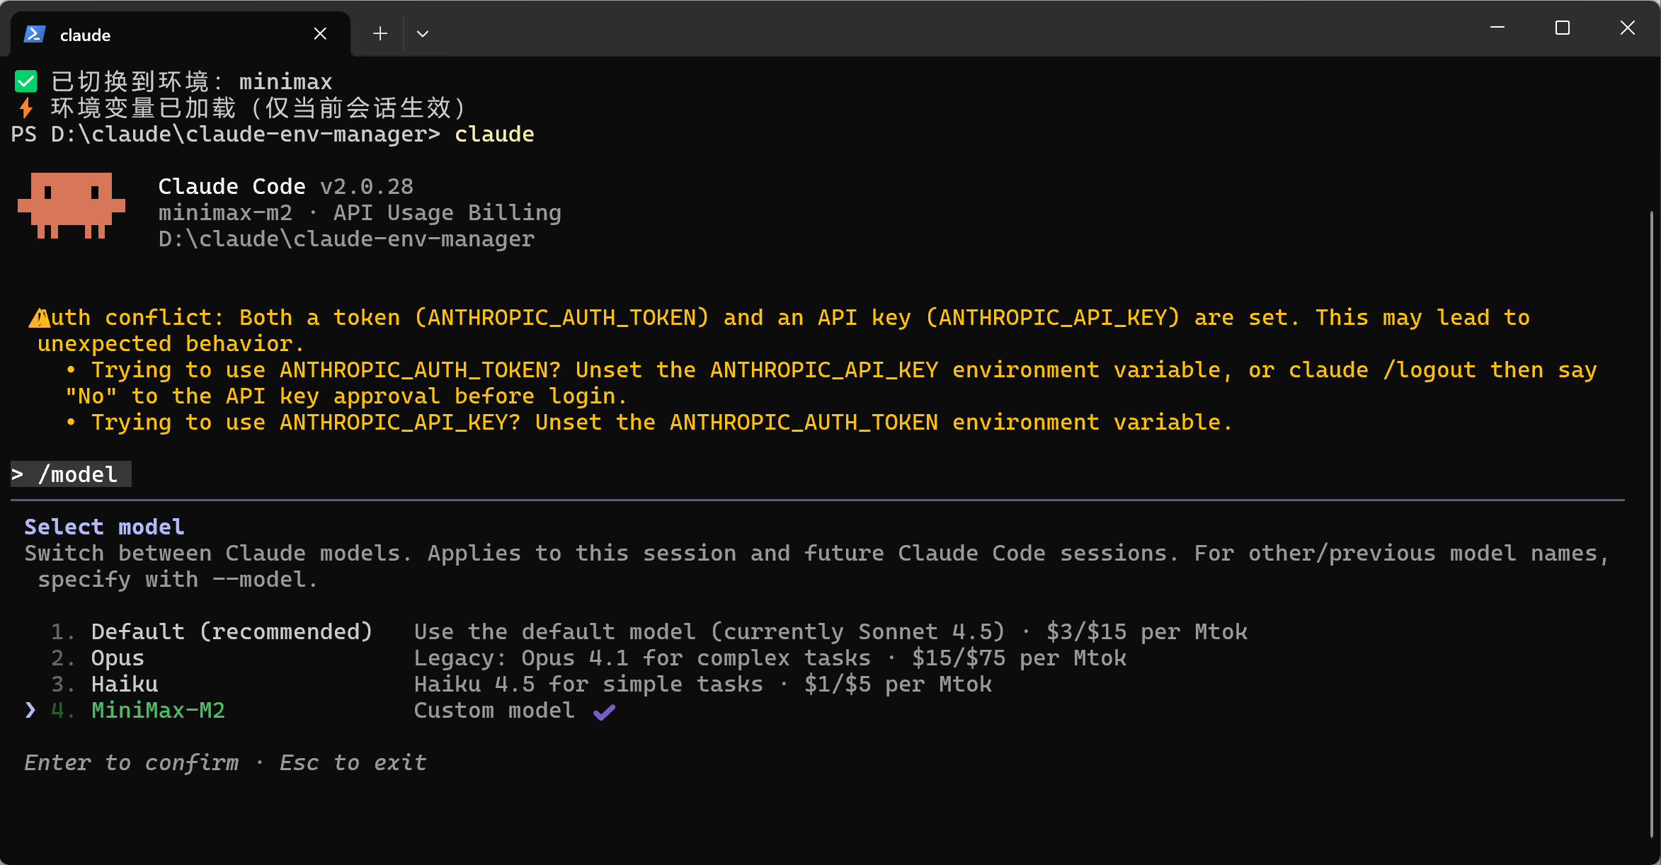Viewport: 1661px width, 865px height.
Task: Click the orange lightning bolt icon
Action: pos(26,108)
